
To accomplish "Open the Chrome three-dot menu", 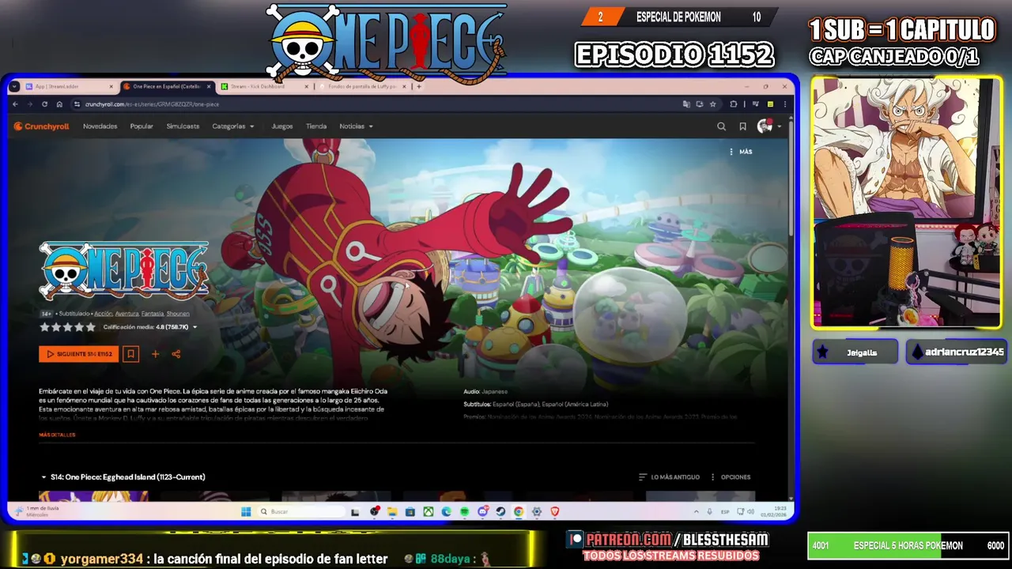I will click(x=784, y=104).
